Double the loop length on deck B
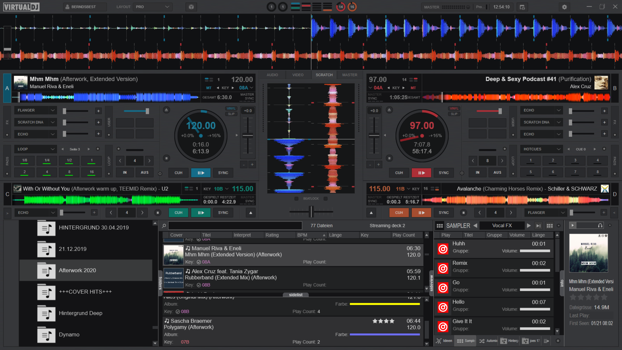Screen dimensions: 622x350 (x=502, y=161)
